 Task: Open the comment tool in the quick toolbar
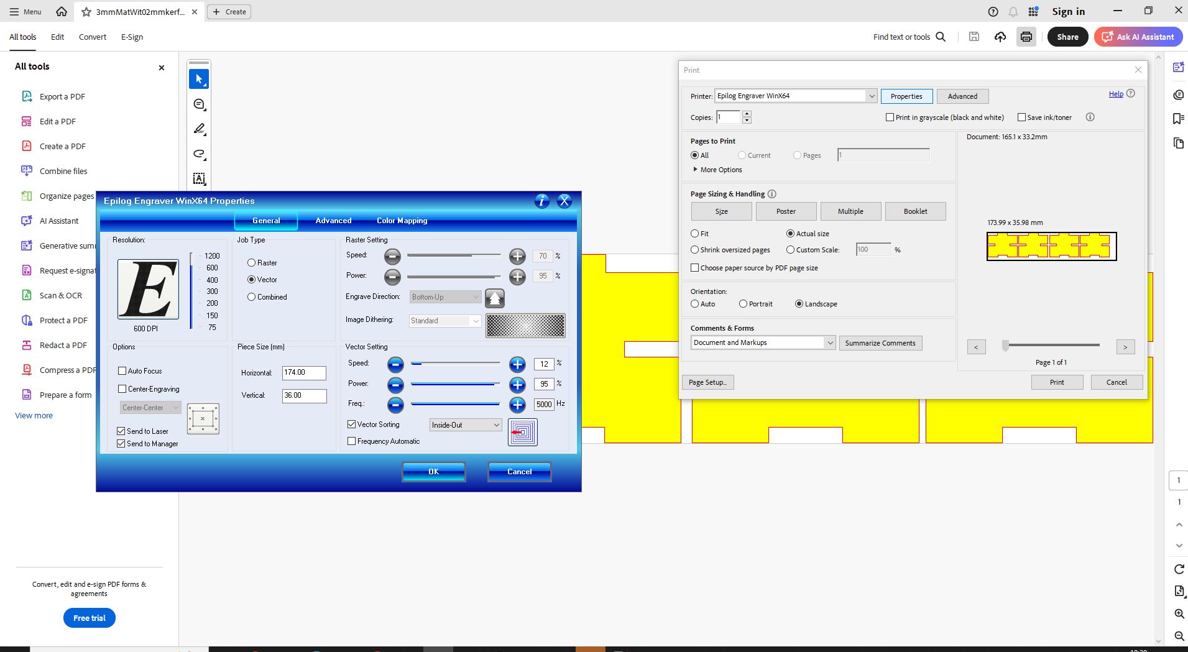(x=199, y=104)
